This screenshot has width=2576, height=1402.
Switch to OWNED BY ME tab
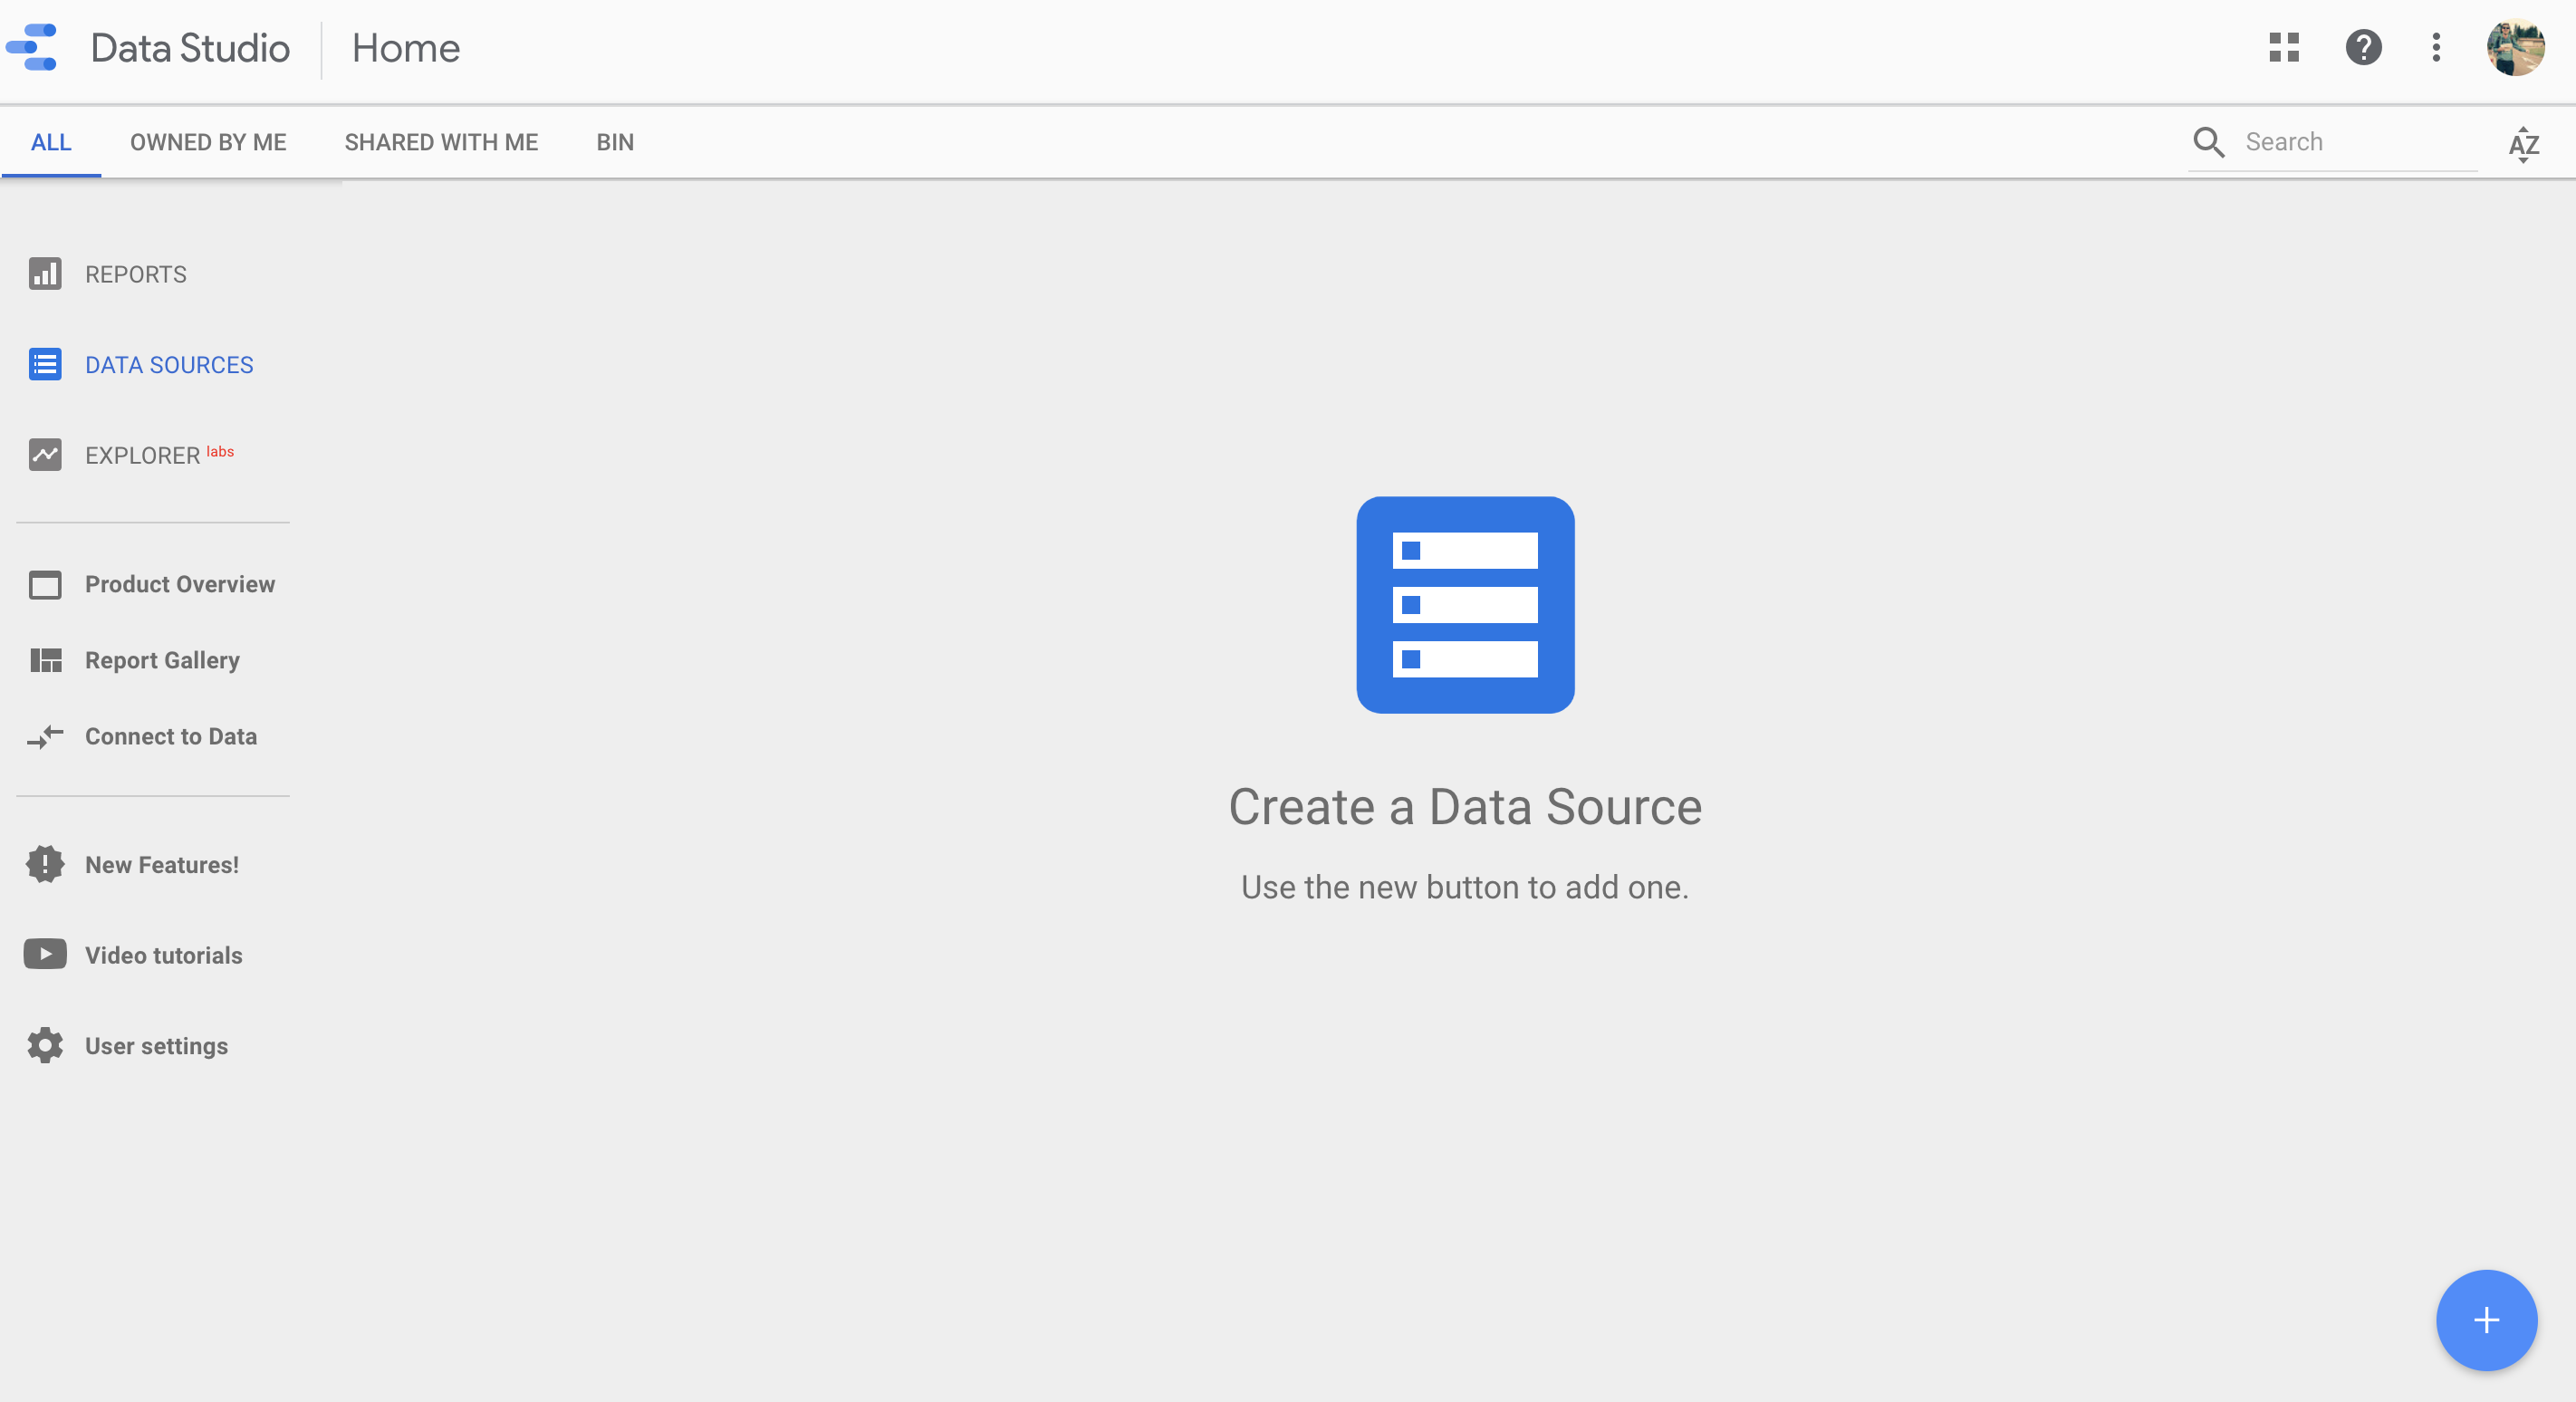point(209,141)
